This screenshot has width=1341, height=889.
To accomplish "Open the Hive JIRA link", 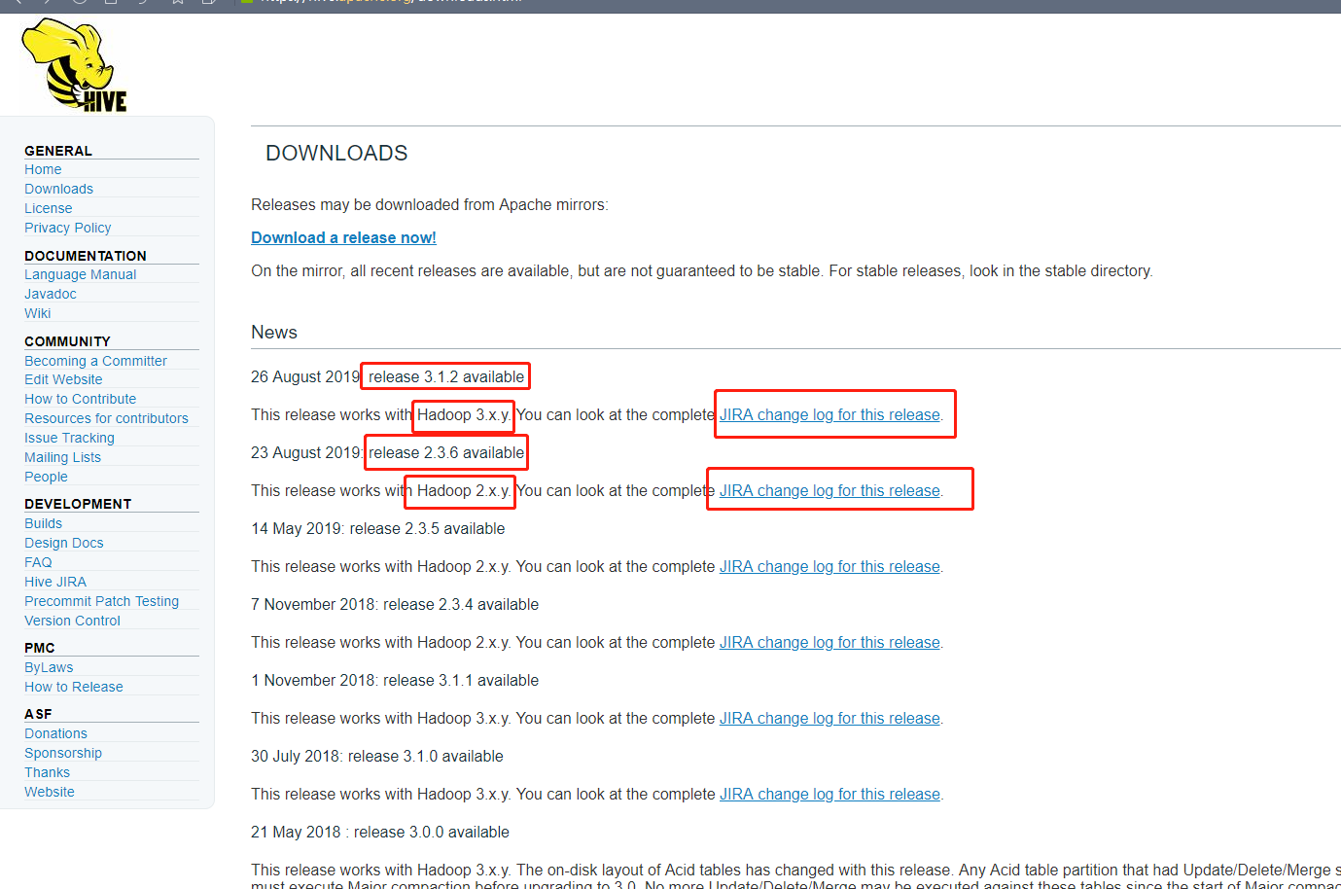I will [x=55, y=582].
